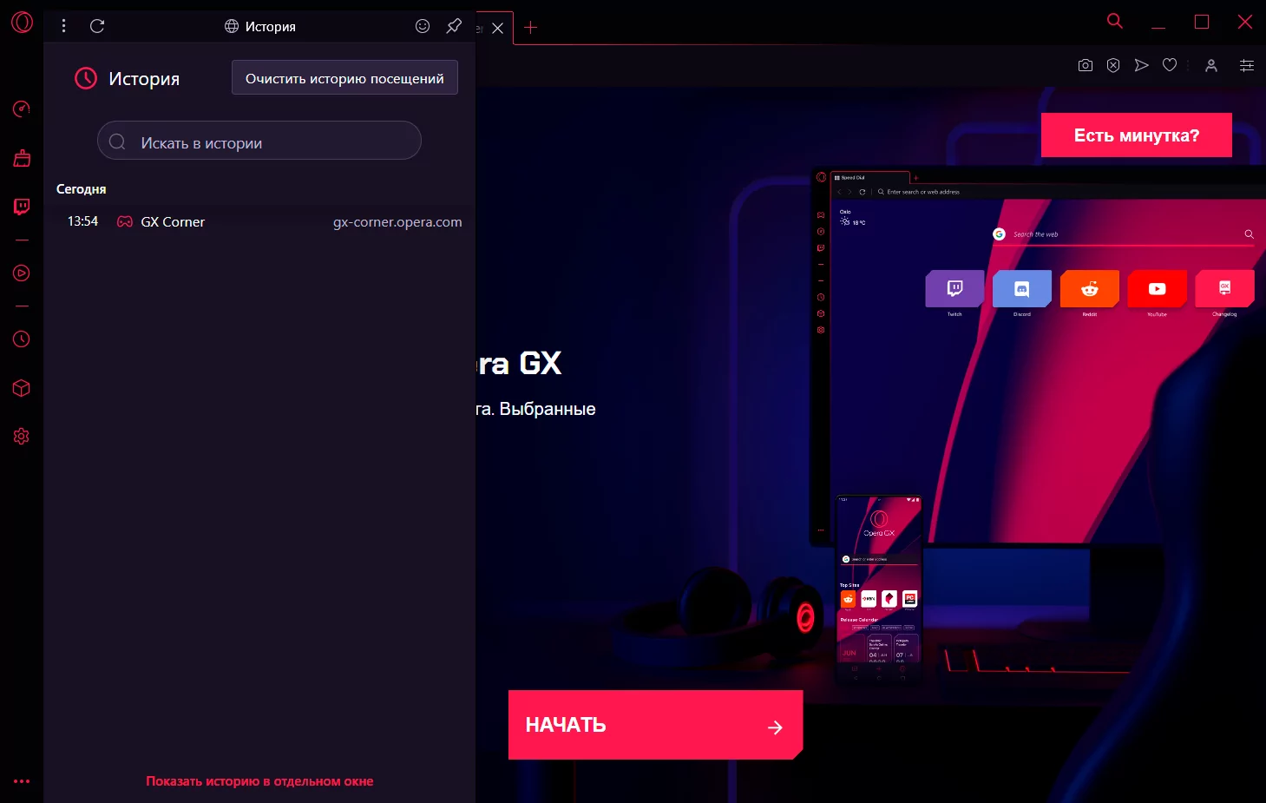The image size is (1266, 803).
Task: Close the current browser tab
Action: [497, 28]
